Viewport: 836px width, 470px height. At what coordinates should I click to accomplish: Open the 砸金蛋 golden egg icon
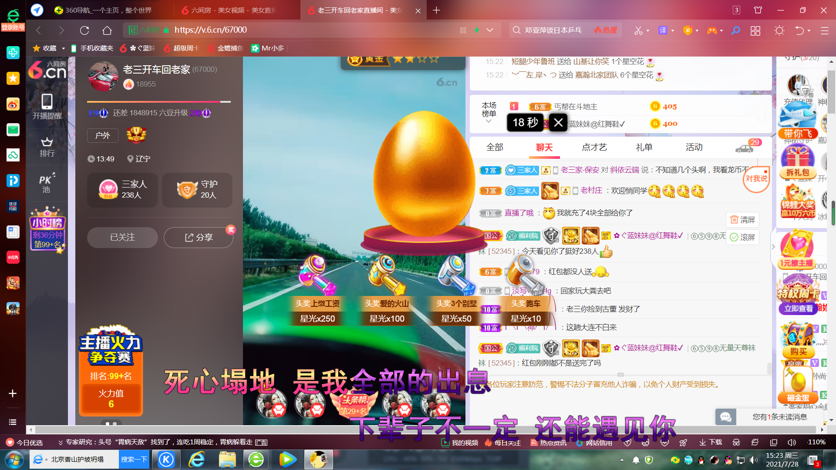(798, 385)
